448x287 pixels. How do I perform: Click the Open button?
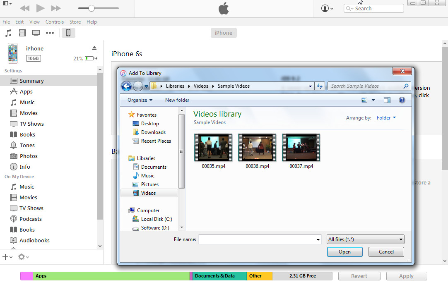point(344,252)
